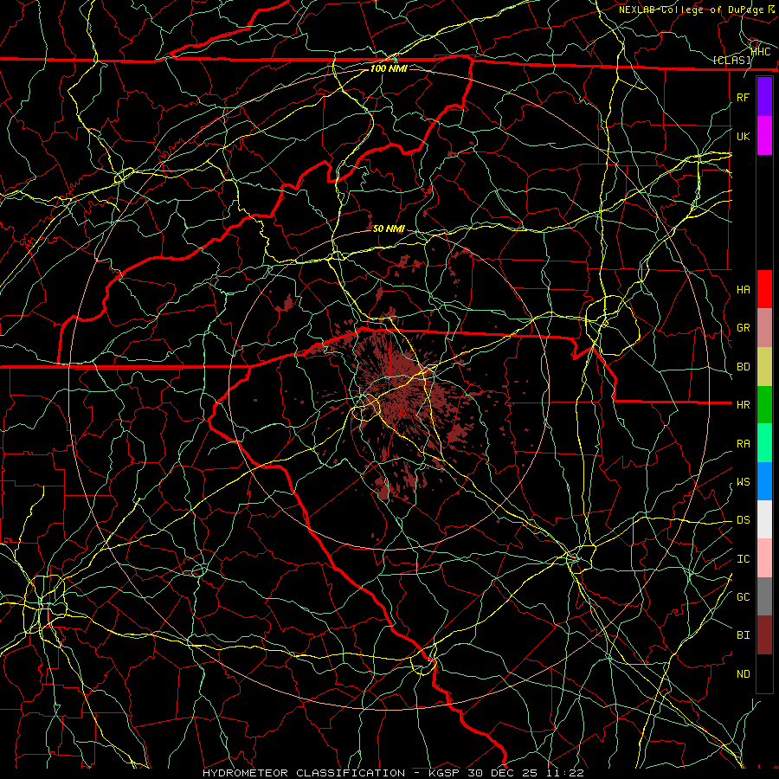This screenshot has width=779, height=779.
Task: Click the "GC" legend label
Action: [x=743, y=597]
